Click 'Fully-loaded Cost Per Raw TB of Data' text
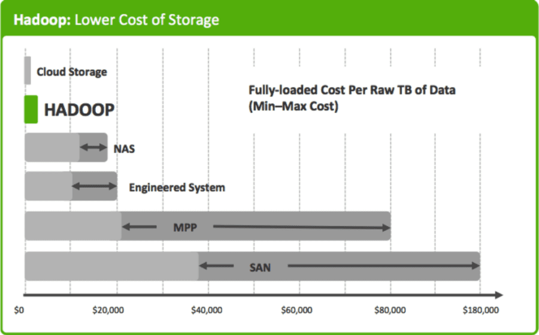Screen dimensions: 539x335 point(352,90)
